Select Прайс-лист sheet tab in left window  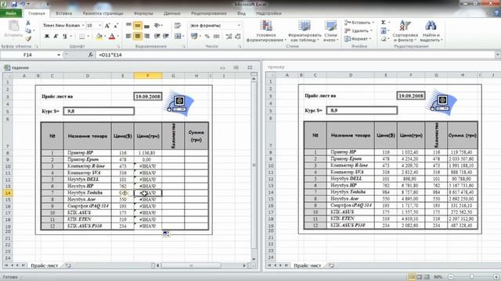pos(45,265)
